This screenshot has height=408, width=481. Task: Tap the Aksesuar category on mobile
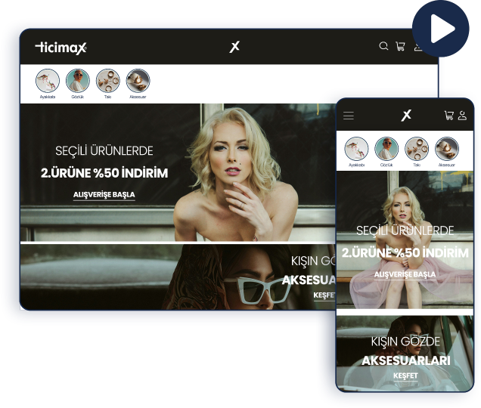coord(447,148)
